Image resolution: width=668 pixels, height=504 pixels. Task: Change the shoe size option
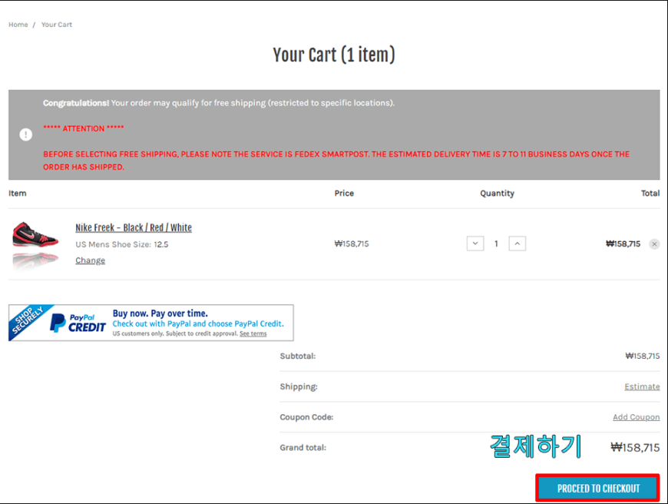tap(91, 260)
